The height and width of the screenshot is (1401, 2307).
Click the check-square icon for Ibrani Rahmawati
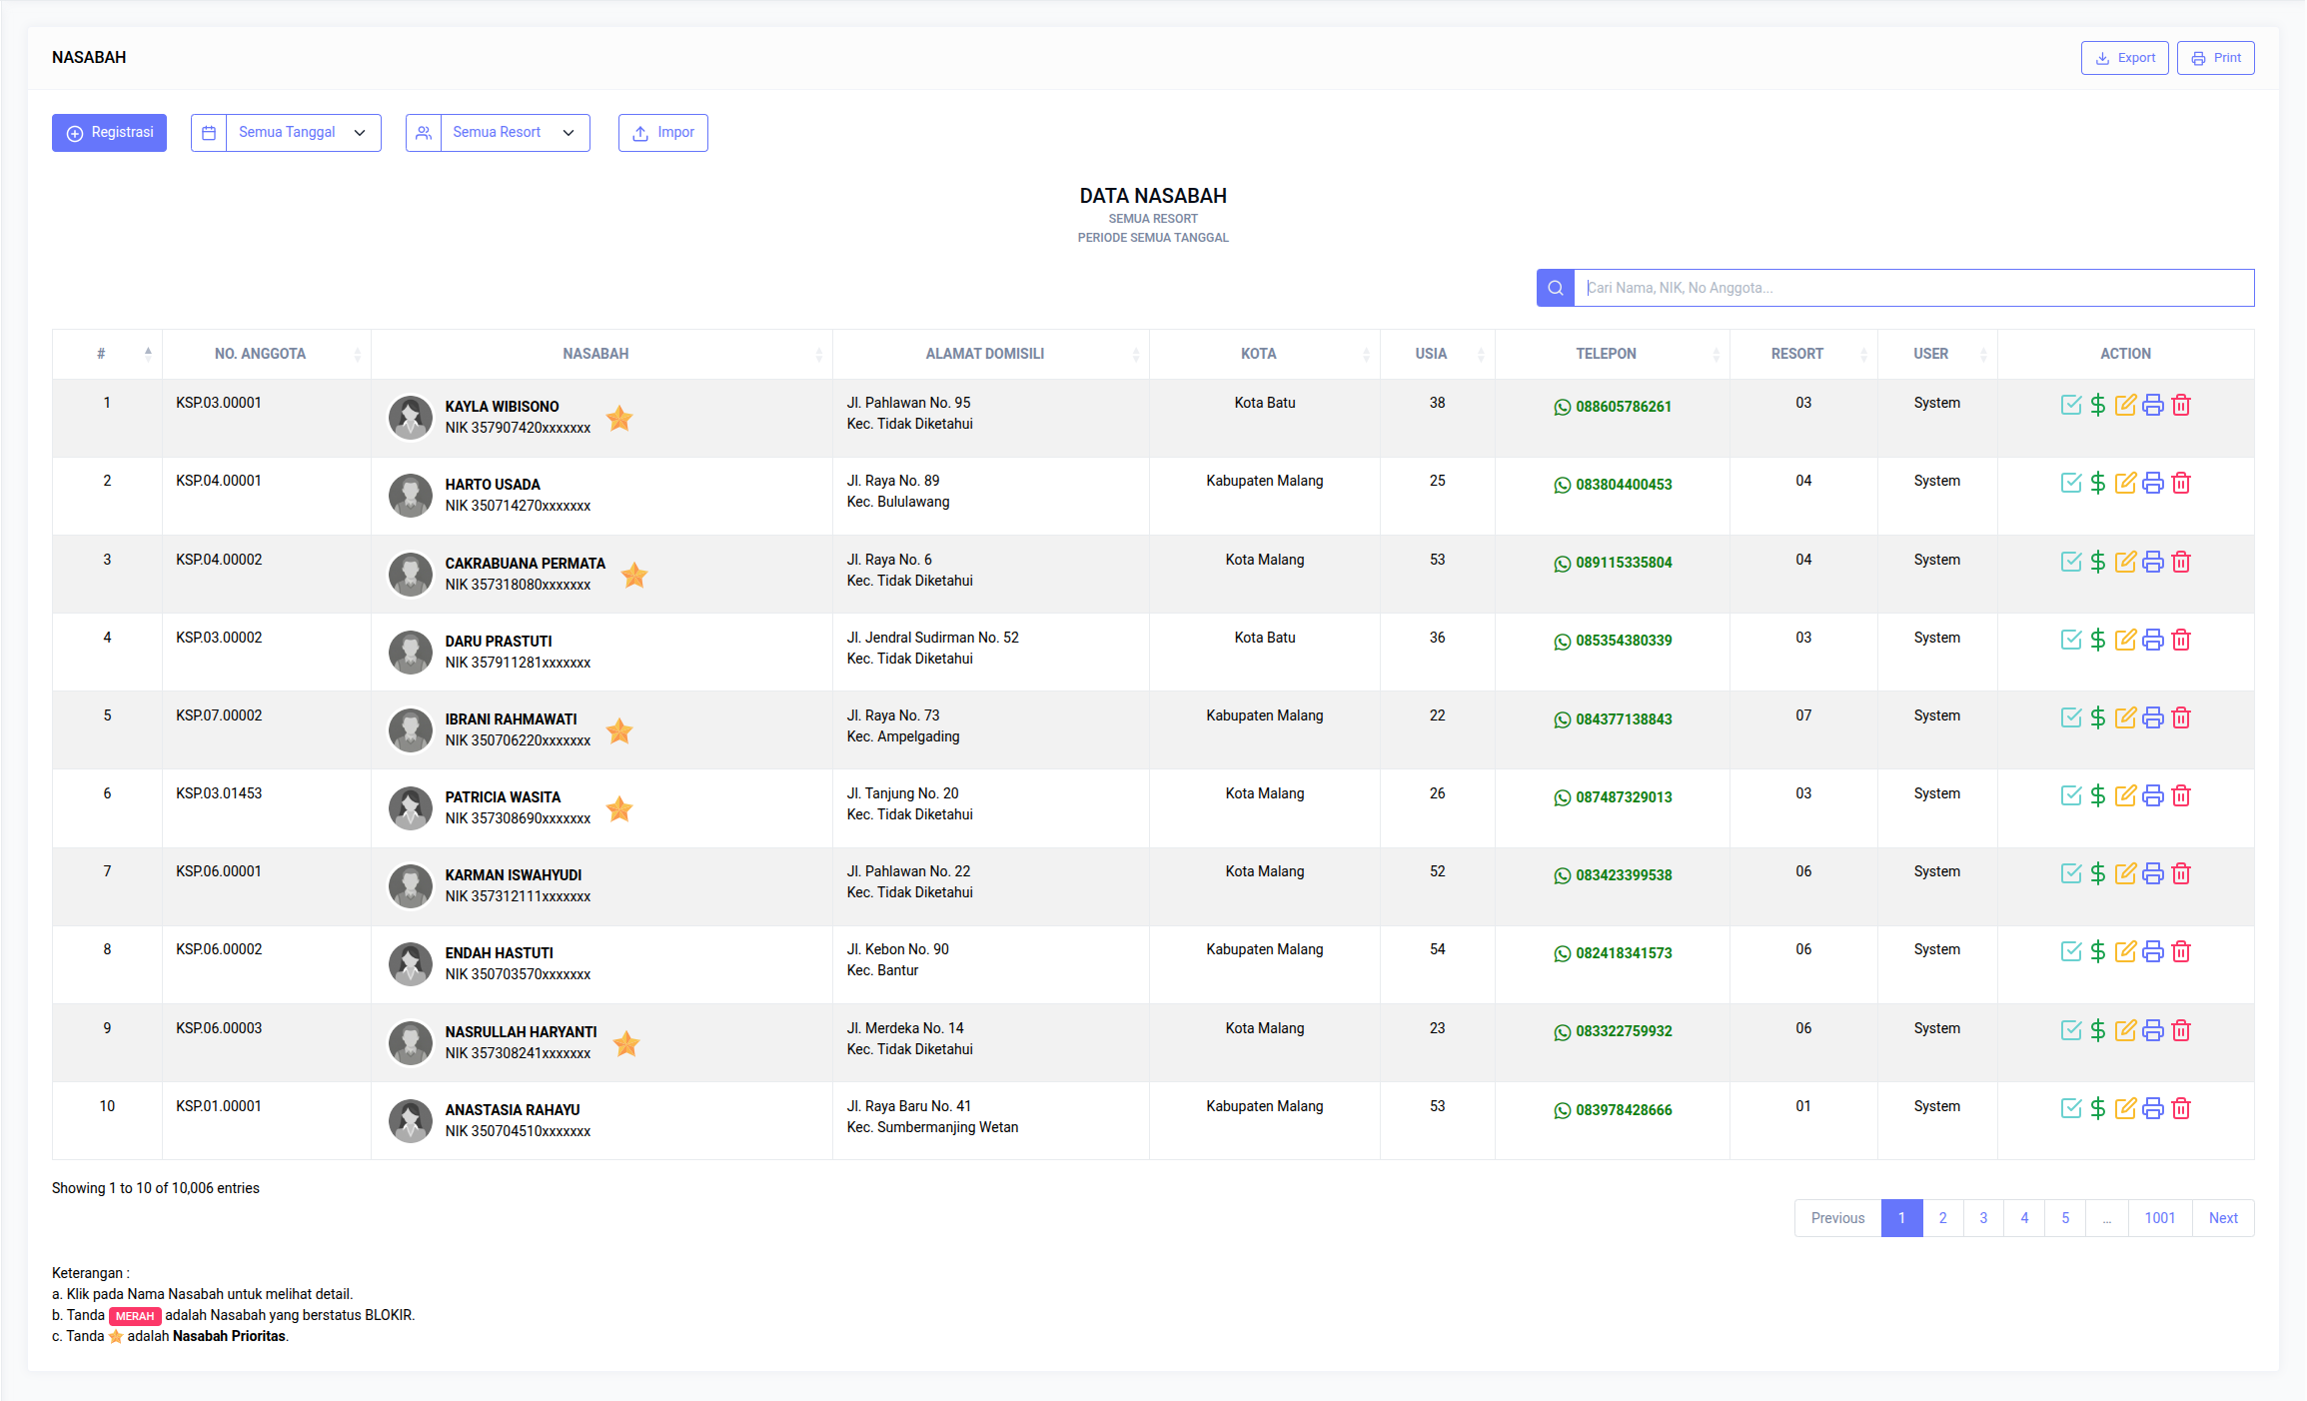tap(2070, 717)
